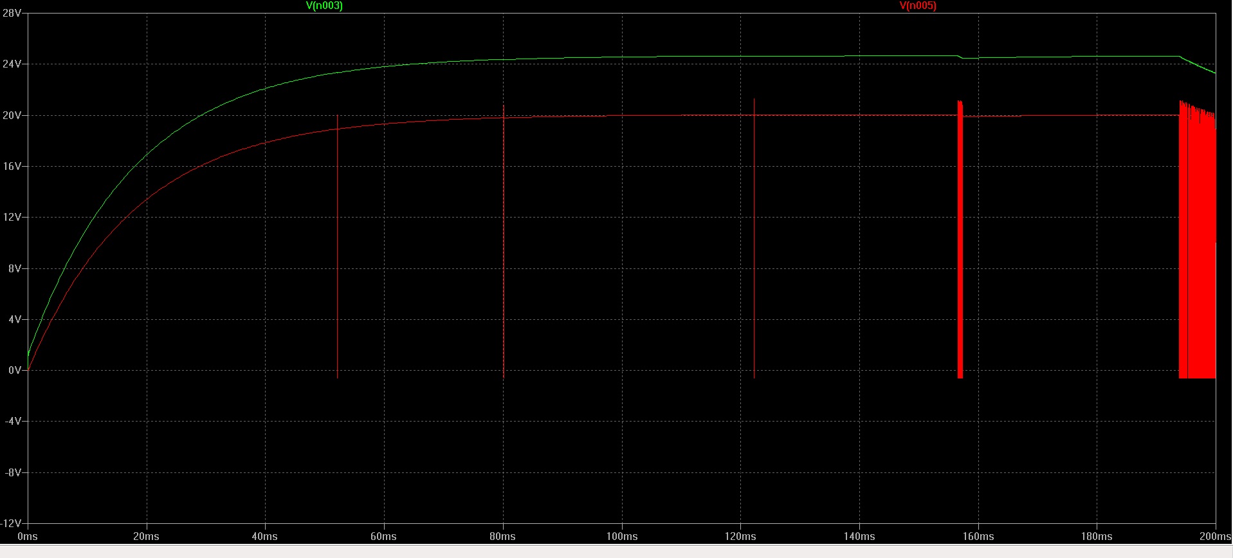Click the red spike at 80ms
The image size is (1233, 558).
click(504, 242)
